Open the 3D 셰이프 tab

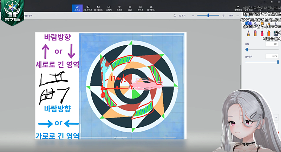click(x=98, y=8)
